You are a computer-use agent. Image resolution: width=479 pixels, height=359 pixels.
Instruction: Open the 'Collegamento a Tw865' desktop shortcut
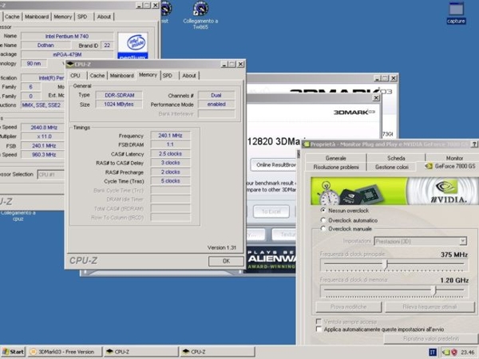click(x=200, y=15)
